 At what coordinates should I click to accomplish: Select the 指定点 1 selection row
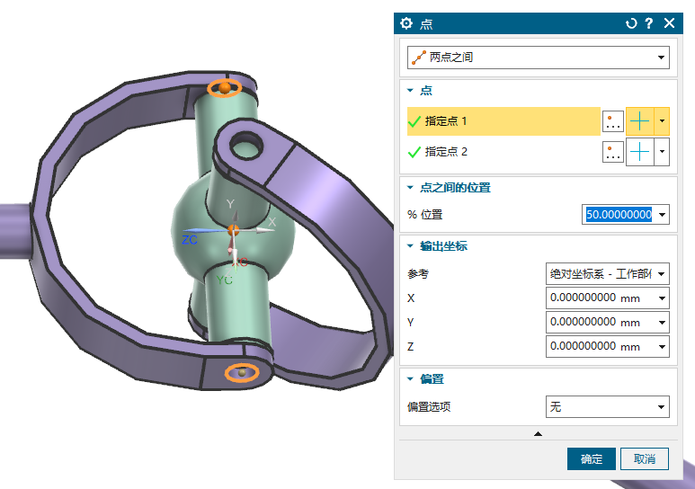point(503,121)
